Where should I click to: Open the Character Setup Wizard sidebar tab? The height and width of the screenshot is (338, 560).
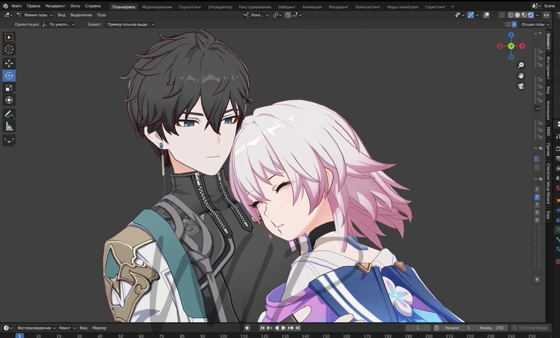pos(548,184)
